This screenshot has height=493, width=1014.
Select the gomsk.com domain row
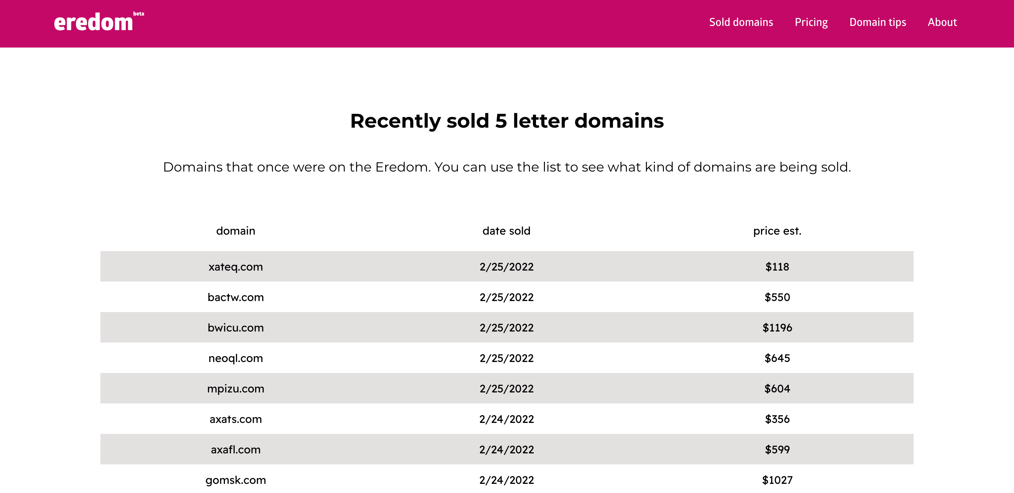[x=235, y=480]
